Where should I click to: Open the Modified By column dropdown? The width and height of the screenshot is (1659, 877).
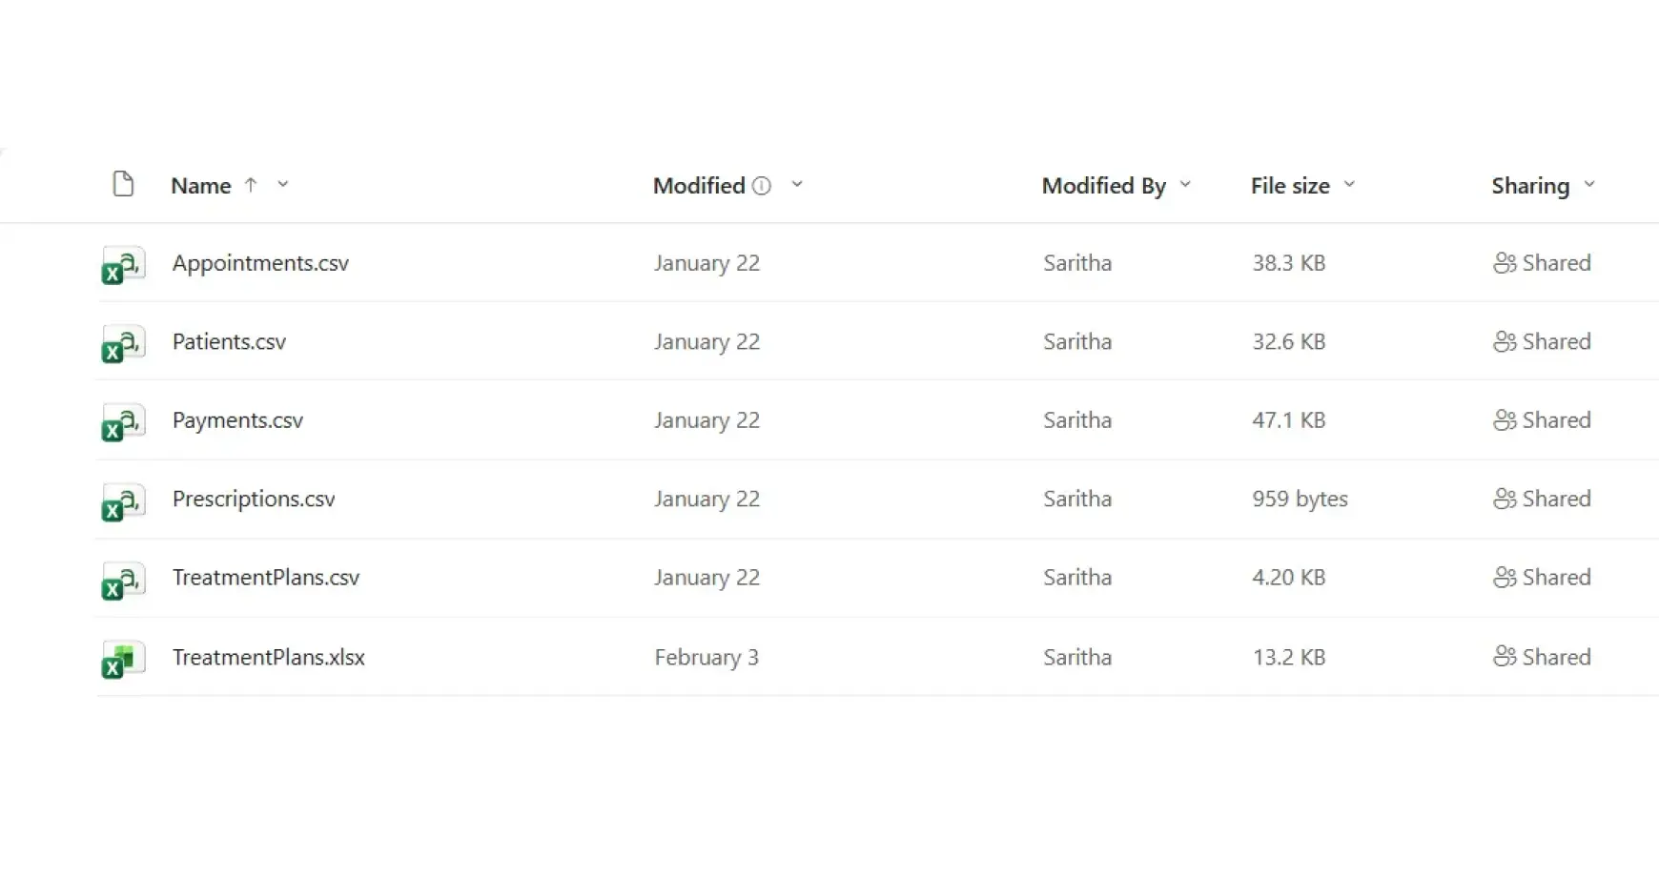pyautogui.click(x=1185, y=184)
